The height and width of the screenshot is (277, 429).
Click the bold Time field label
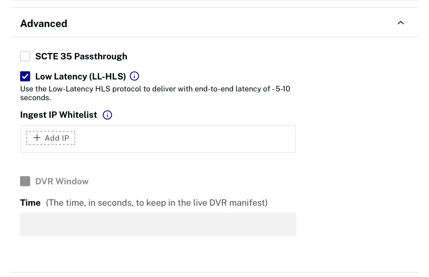tap(30, 203)
